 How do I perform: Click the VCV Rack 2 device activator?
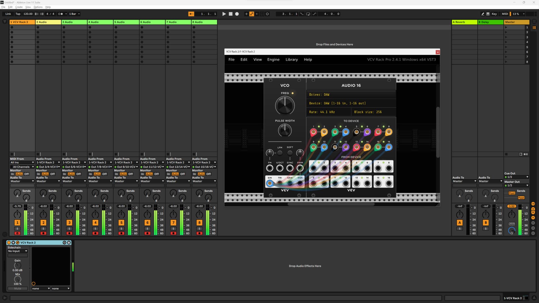pyautogui.click(x=9, y=242)
